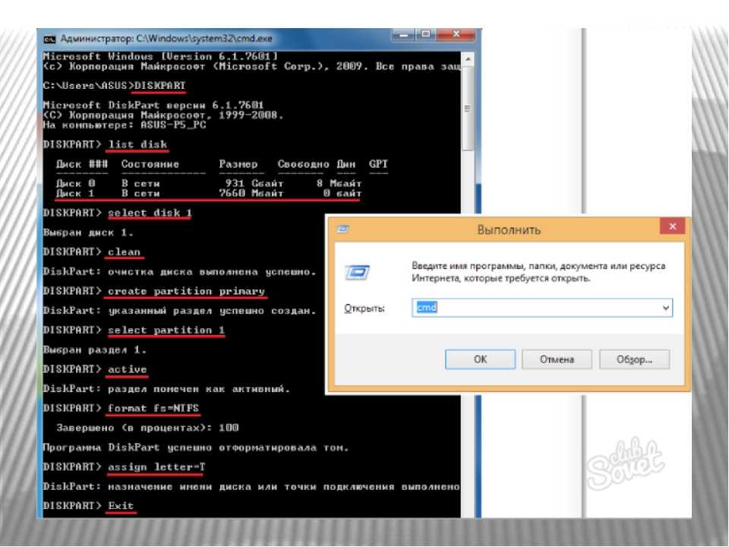
Task: Select the 'Диск 0' row in disk list
Action: click(x=208, y=183)
